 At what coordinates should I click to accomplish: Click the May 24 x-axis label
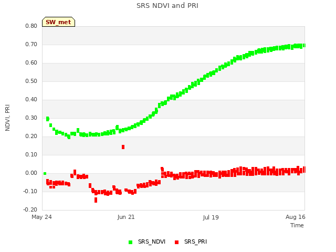pos(41,217)
